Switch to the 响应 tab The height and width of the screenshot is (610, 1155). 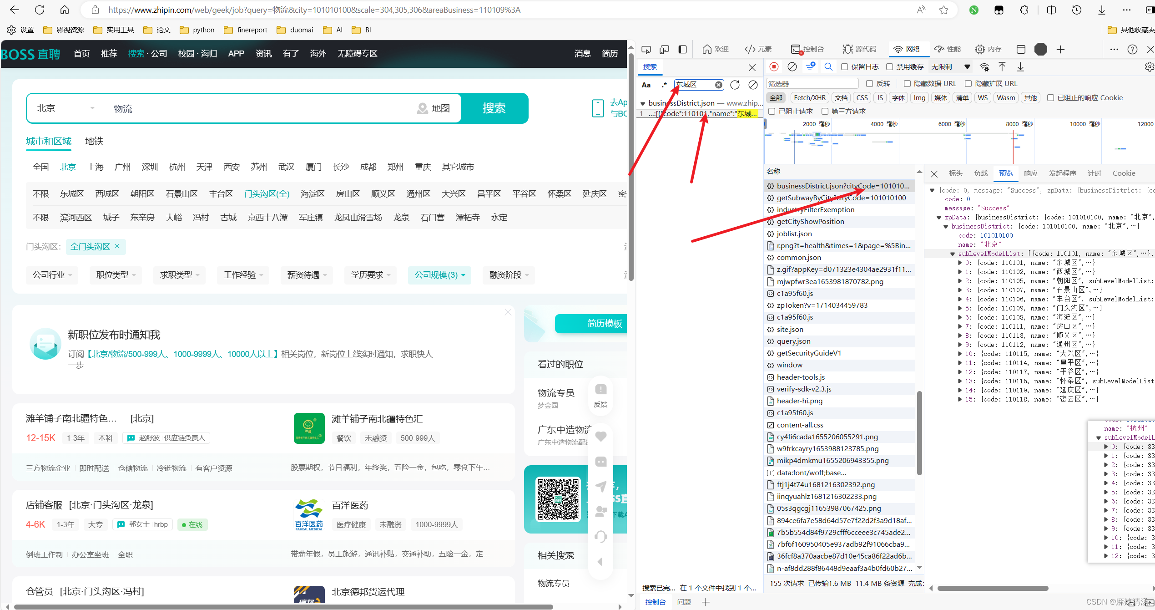point(1030,173)
